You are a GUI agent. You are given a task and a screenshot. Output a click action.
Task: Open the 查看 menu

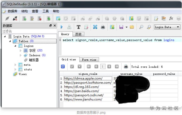pyautogui.click(x=35, y=11)
